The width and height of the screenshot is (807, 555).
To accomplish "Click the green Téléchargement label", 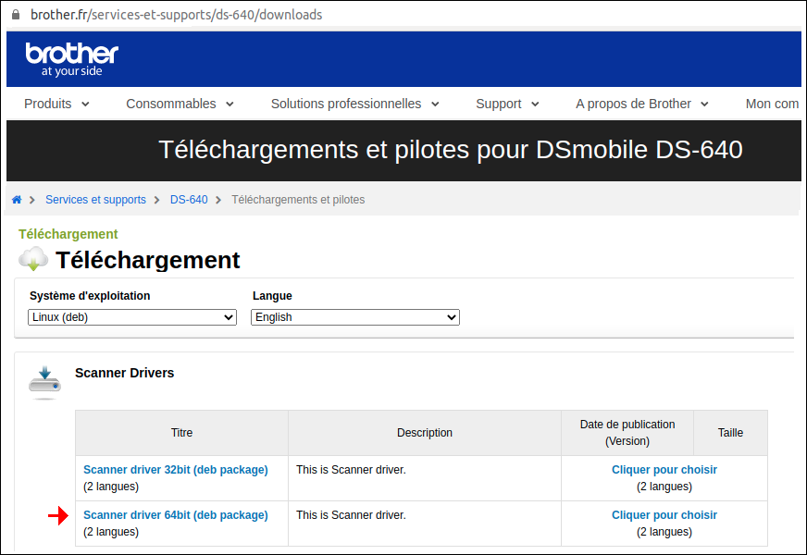I will coord(68,234).
